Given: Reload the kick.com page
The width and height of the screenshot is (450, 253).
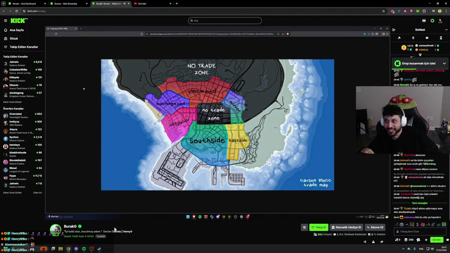Looking at the screenshot, I should (x=16, y=11).
